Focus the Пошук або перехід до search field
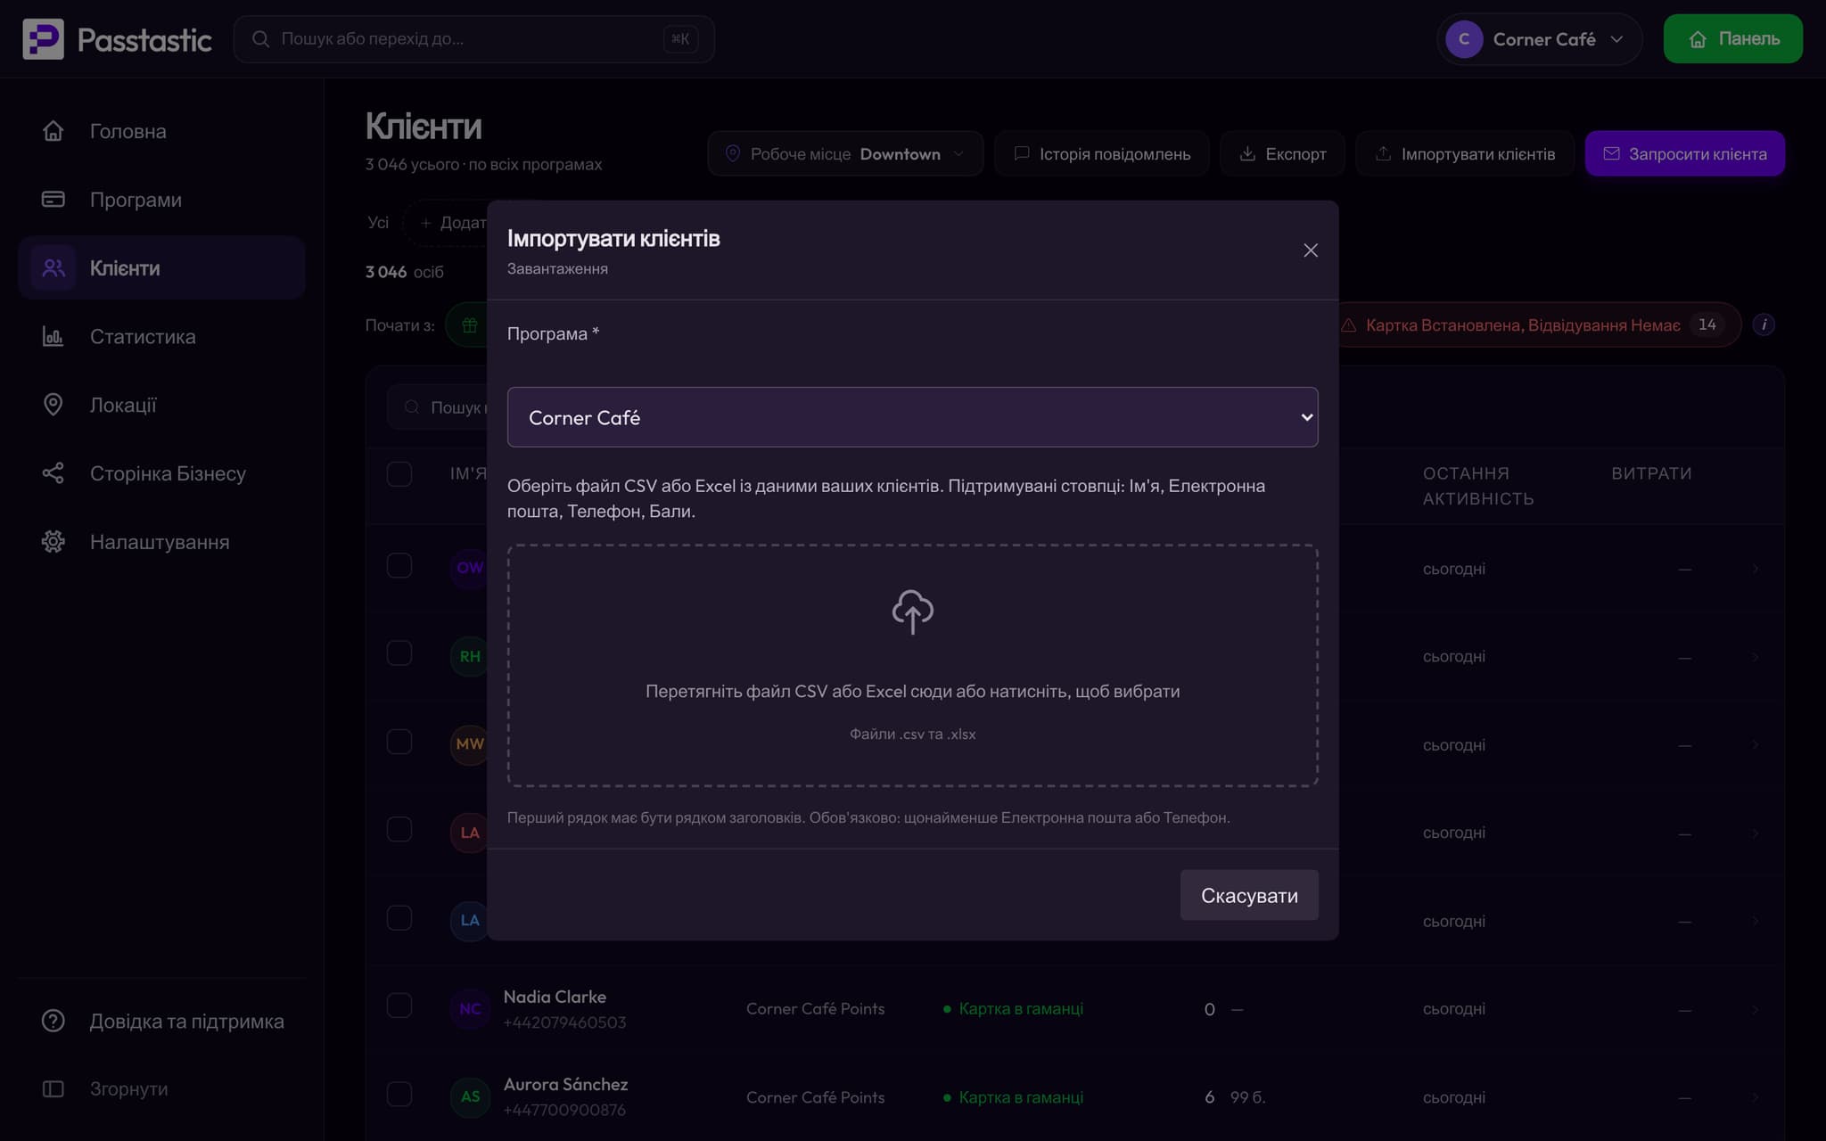The image size is (1826, 1141). coord(473,39)
